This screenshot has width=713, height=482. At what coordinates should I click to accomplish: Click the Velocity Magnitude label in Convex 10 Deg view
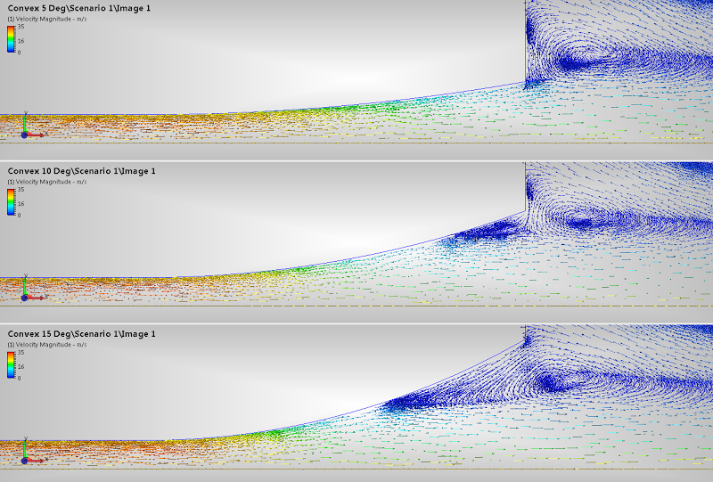tap(47, 182)
